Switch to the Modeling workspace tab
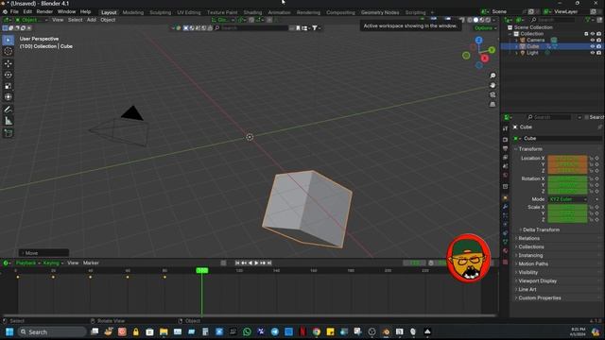 coord(132,12)
